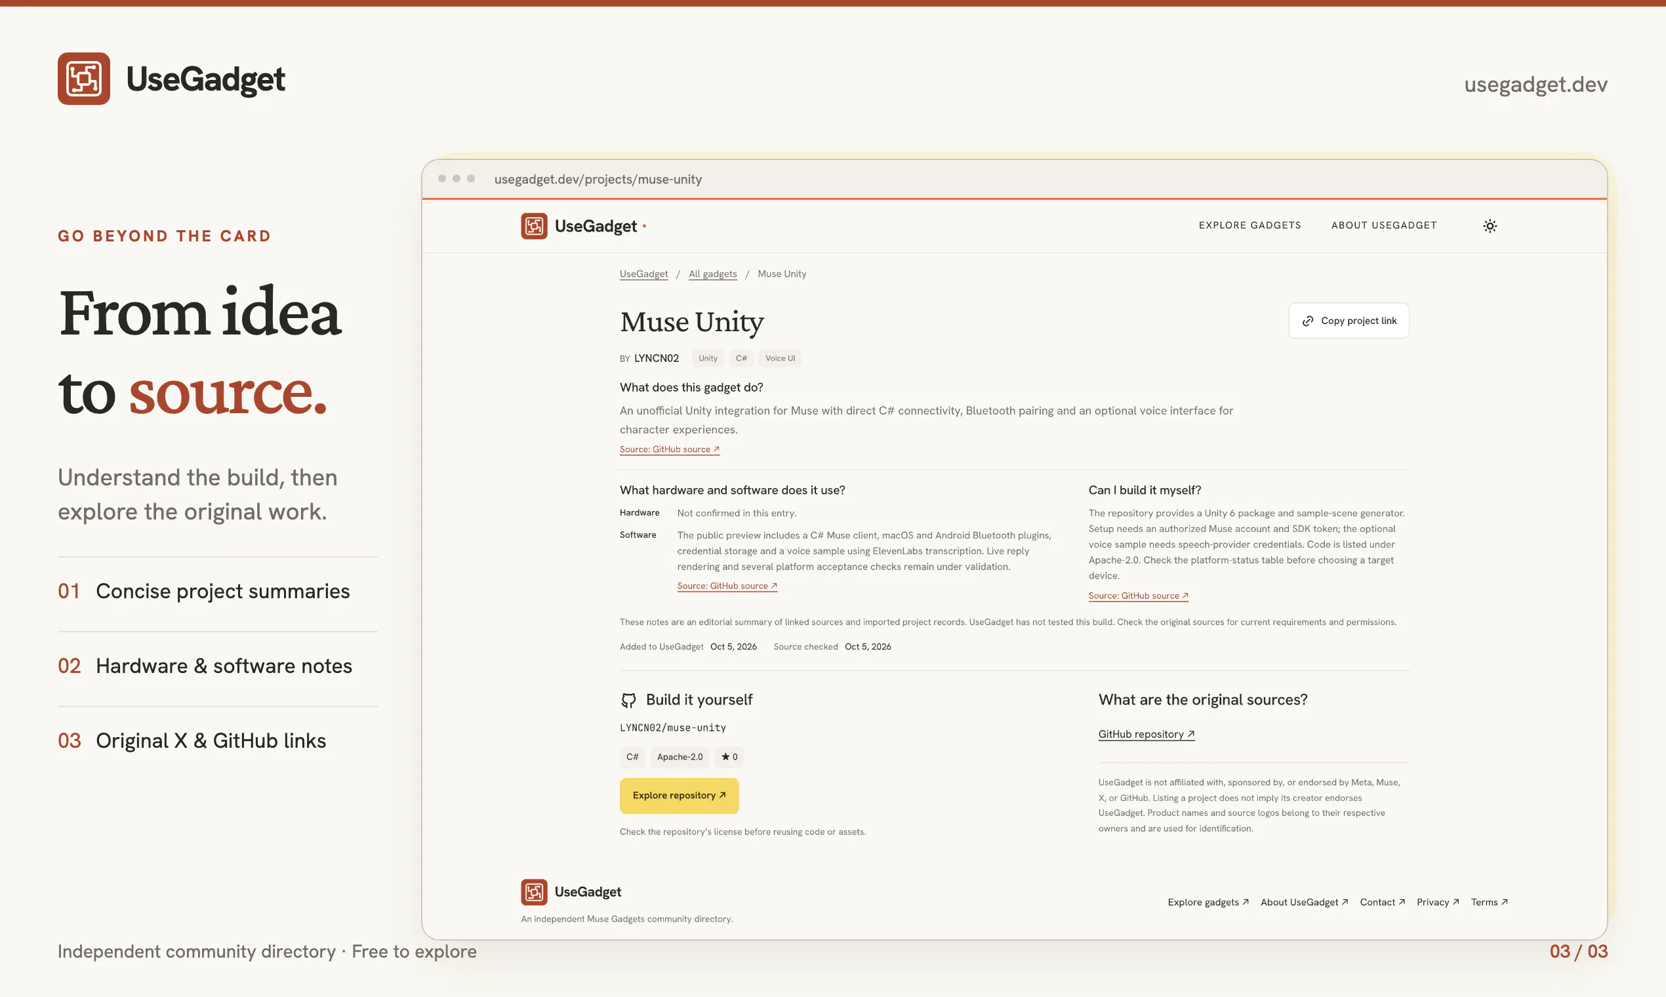Click the LYNCN02/muse-unity repository name
The image size is (1666, 997).
(x=672, y=727)
